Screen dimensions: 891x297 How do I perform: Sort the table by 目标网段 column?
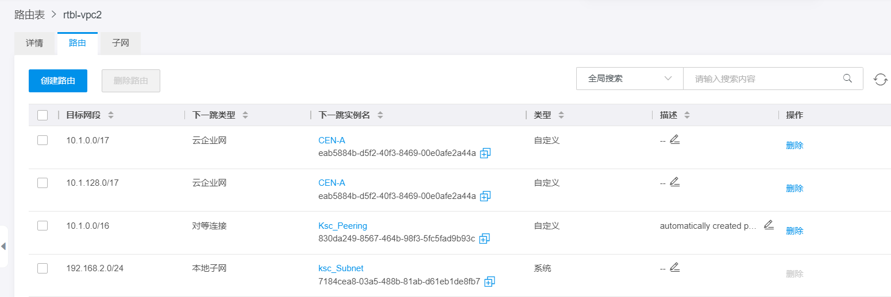pyautogui.click(x=111, y=115)
